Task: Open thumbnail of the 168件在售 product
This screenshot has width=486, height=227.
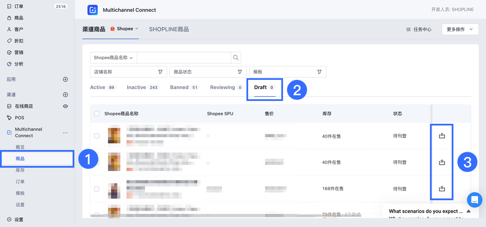Action: click(114, 191)
